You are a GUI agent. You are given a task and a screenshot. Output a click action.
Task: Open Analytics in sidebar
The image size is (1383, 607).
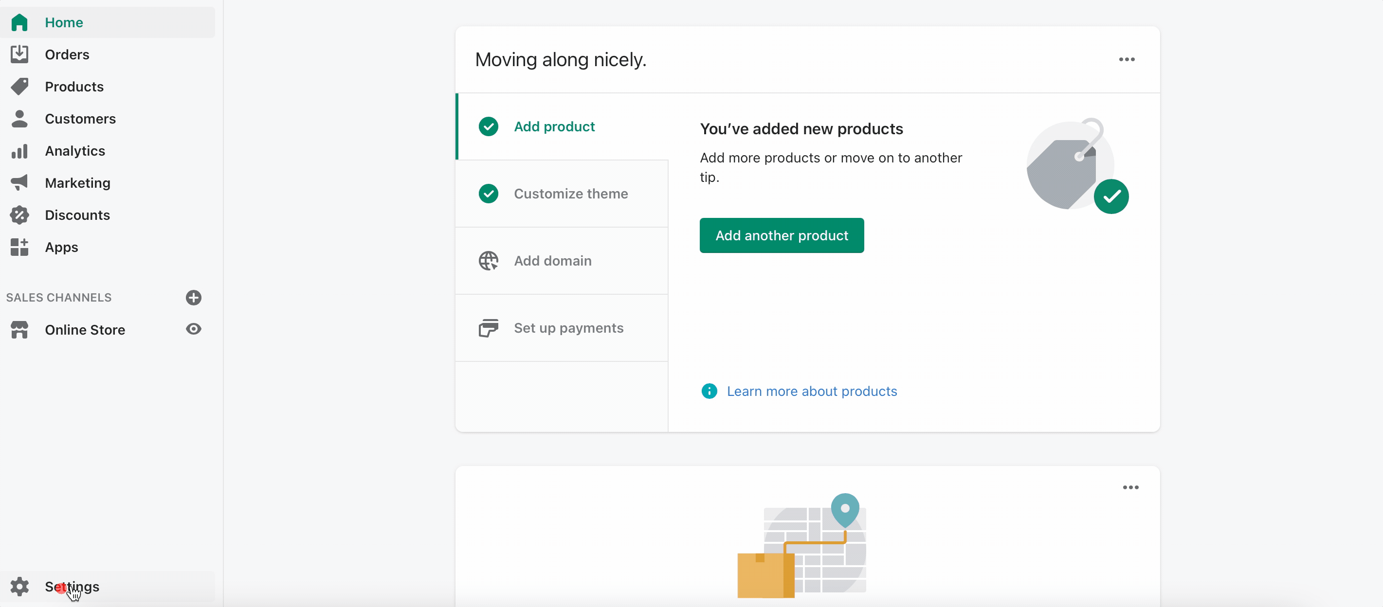(x=108, y=151)
